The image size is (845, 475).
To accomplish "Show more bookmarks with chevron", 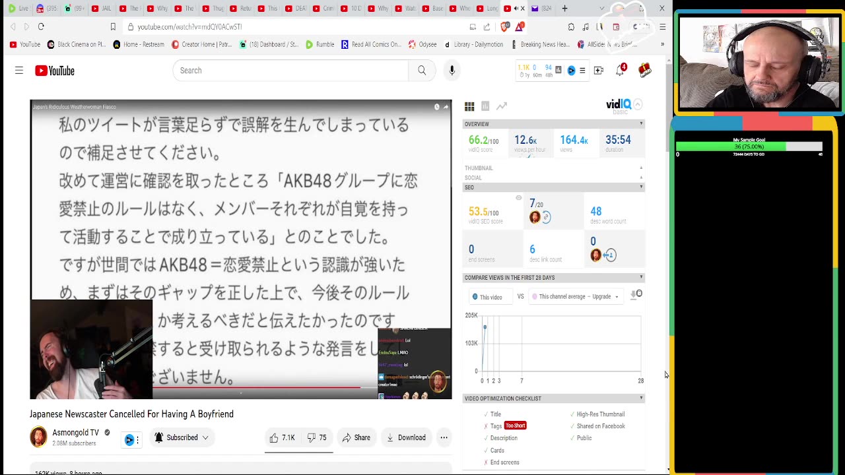I will (662, 44).
